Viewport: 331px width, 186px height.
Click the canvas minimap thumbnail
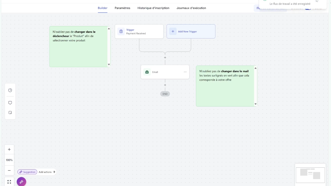pyautogui.click(x=310, y=173)
